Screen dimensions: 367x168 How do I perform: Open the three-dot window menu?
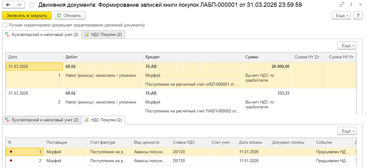point(351,4)
